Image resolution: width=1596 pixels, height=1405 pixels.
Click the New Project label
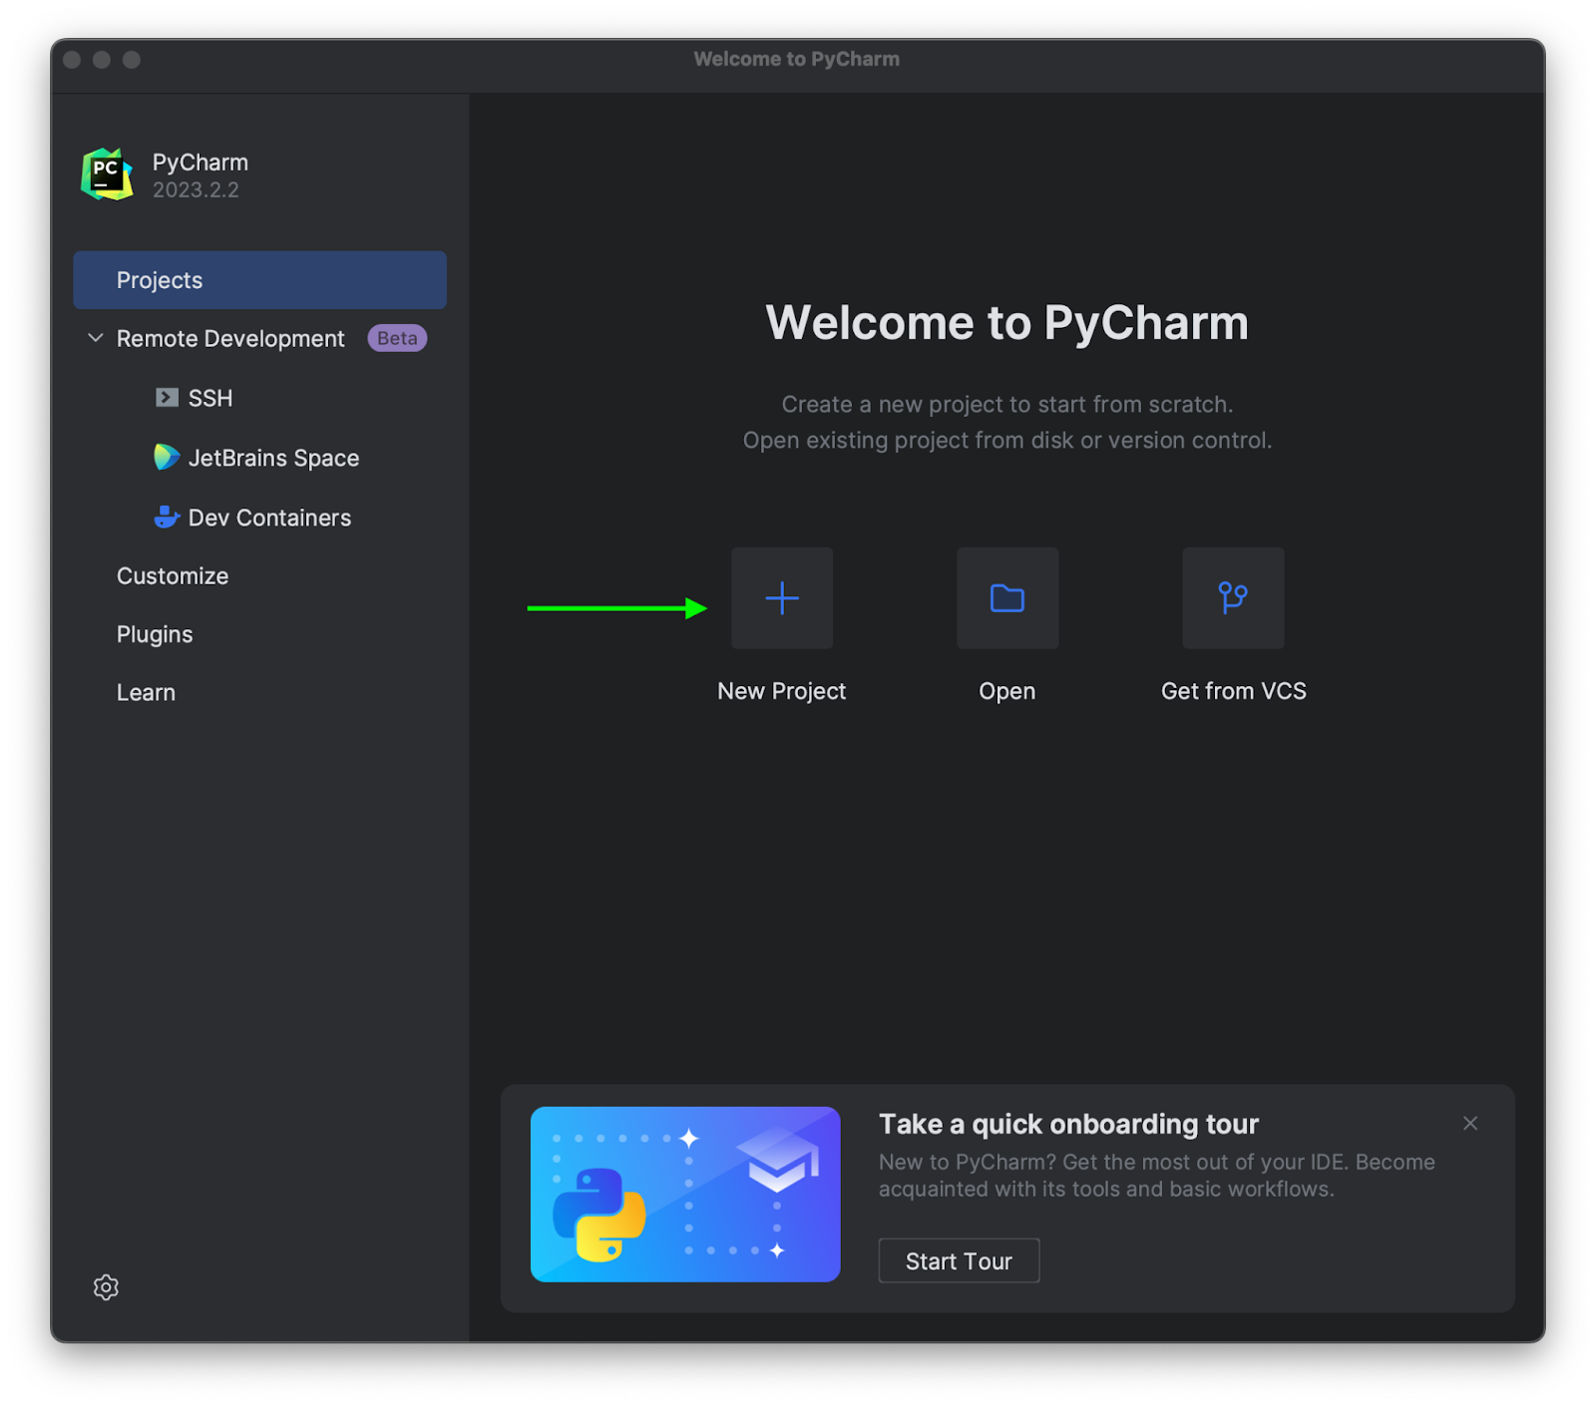pyautogui.click(x=782, y=691)
